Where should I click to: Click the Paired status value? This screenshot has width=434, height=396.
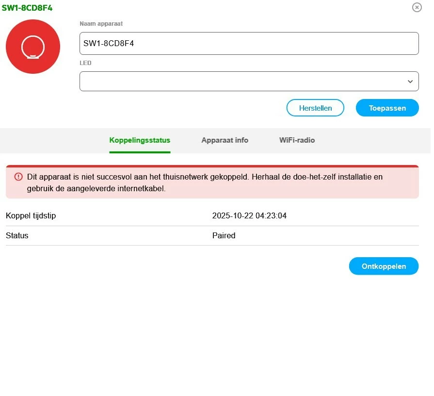click(224, 235)
